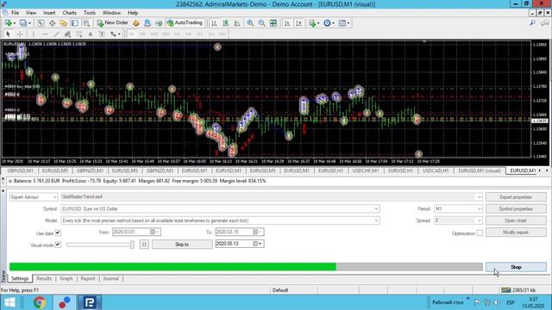Click the Expert properties button
Image resolution: width=552 pixels, height=310 pixels.
tap(516, 197)
